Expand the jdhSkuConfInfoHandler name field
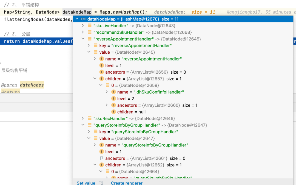The image size is (296, 185). [107, 92]
